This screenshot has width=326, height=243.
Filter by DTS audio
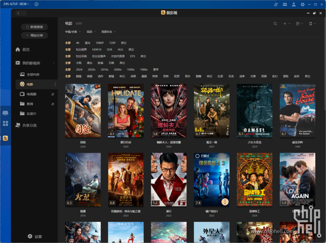pos(133,56)
